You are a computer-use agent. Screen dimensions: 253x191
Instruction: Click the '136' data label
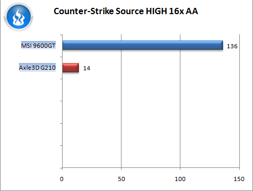232,46
